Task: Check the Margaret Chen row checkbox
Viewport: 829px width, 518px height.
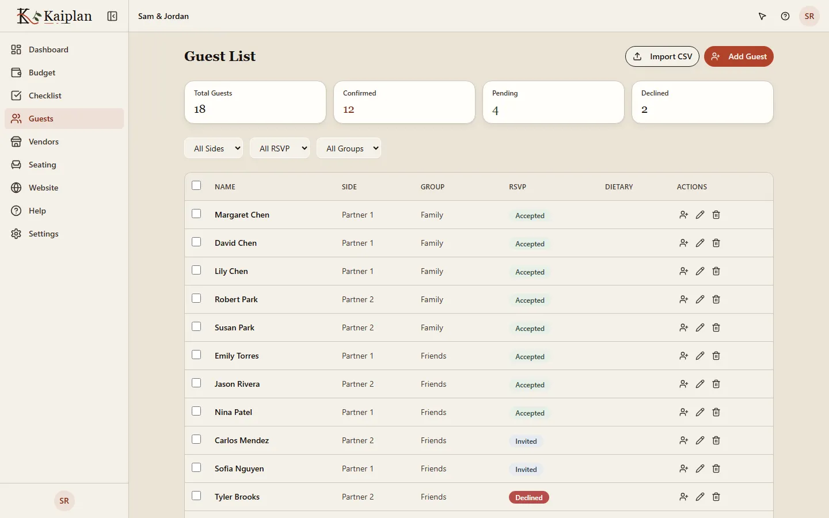Action: 196,214
